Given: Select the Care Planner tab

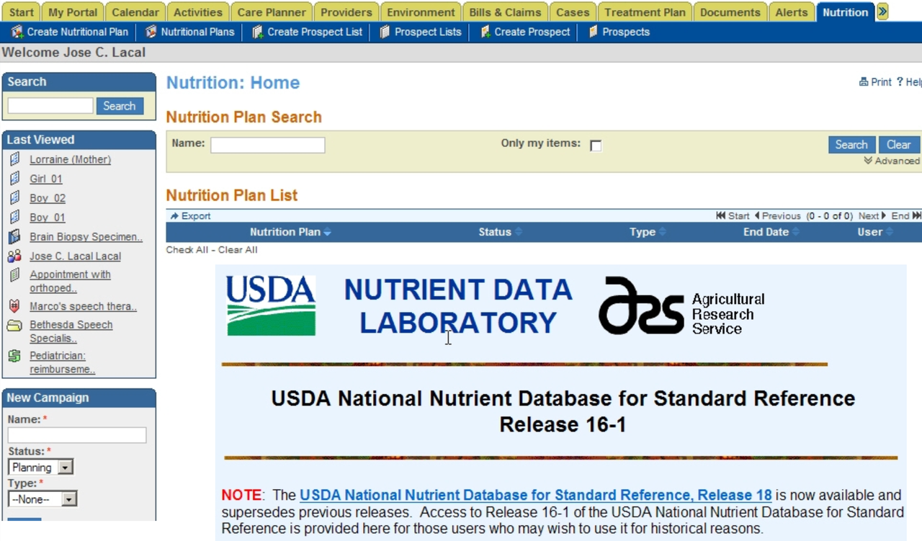Looking at the screenshot, I should [272, 12].
